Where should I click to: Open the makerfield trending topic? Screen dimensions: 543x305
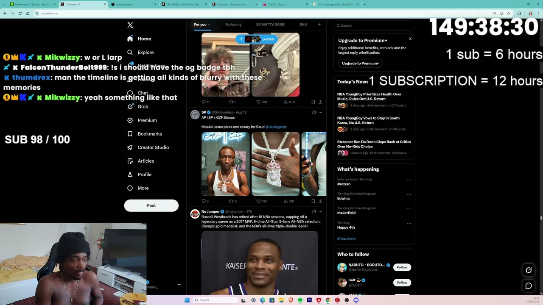click(x=347, y=213)
